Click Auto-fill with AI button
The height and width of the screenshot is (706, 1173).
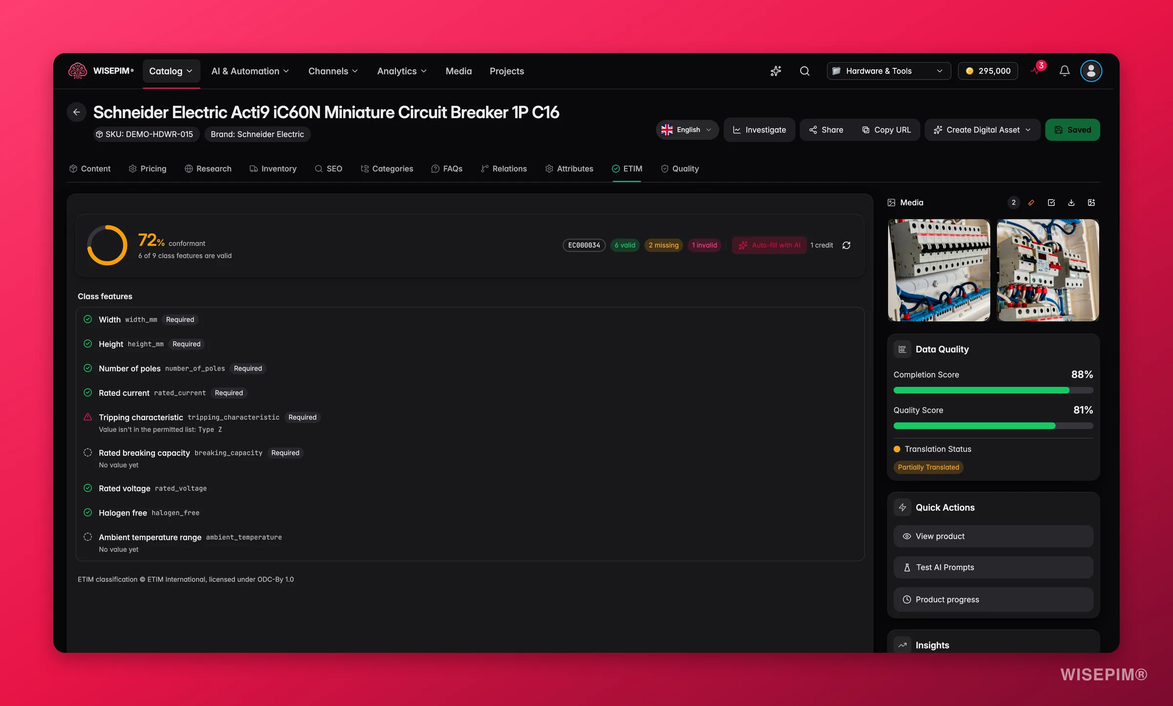point(769,245)
